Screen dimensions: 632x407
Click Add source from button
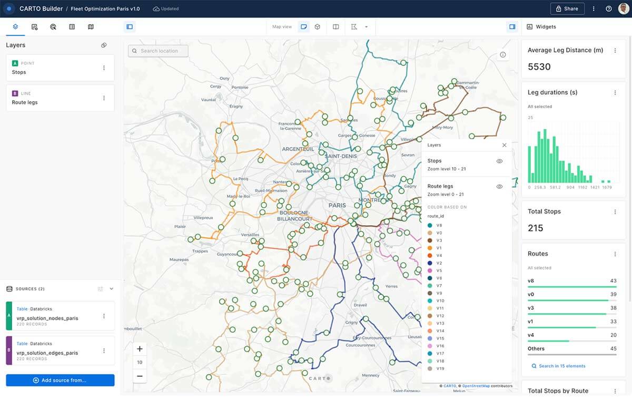(60, 380)
